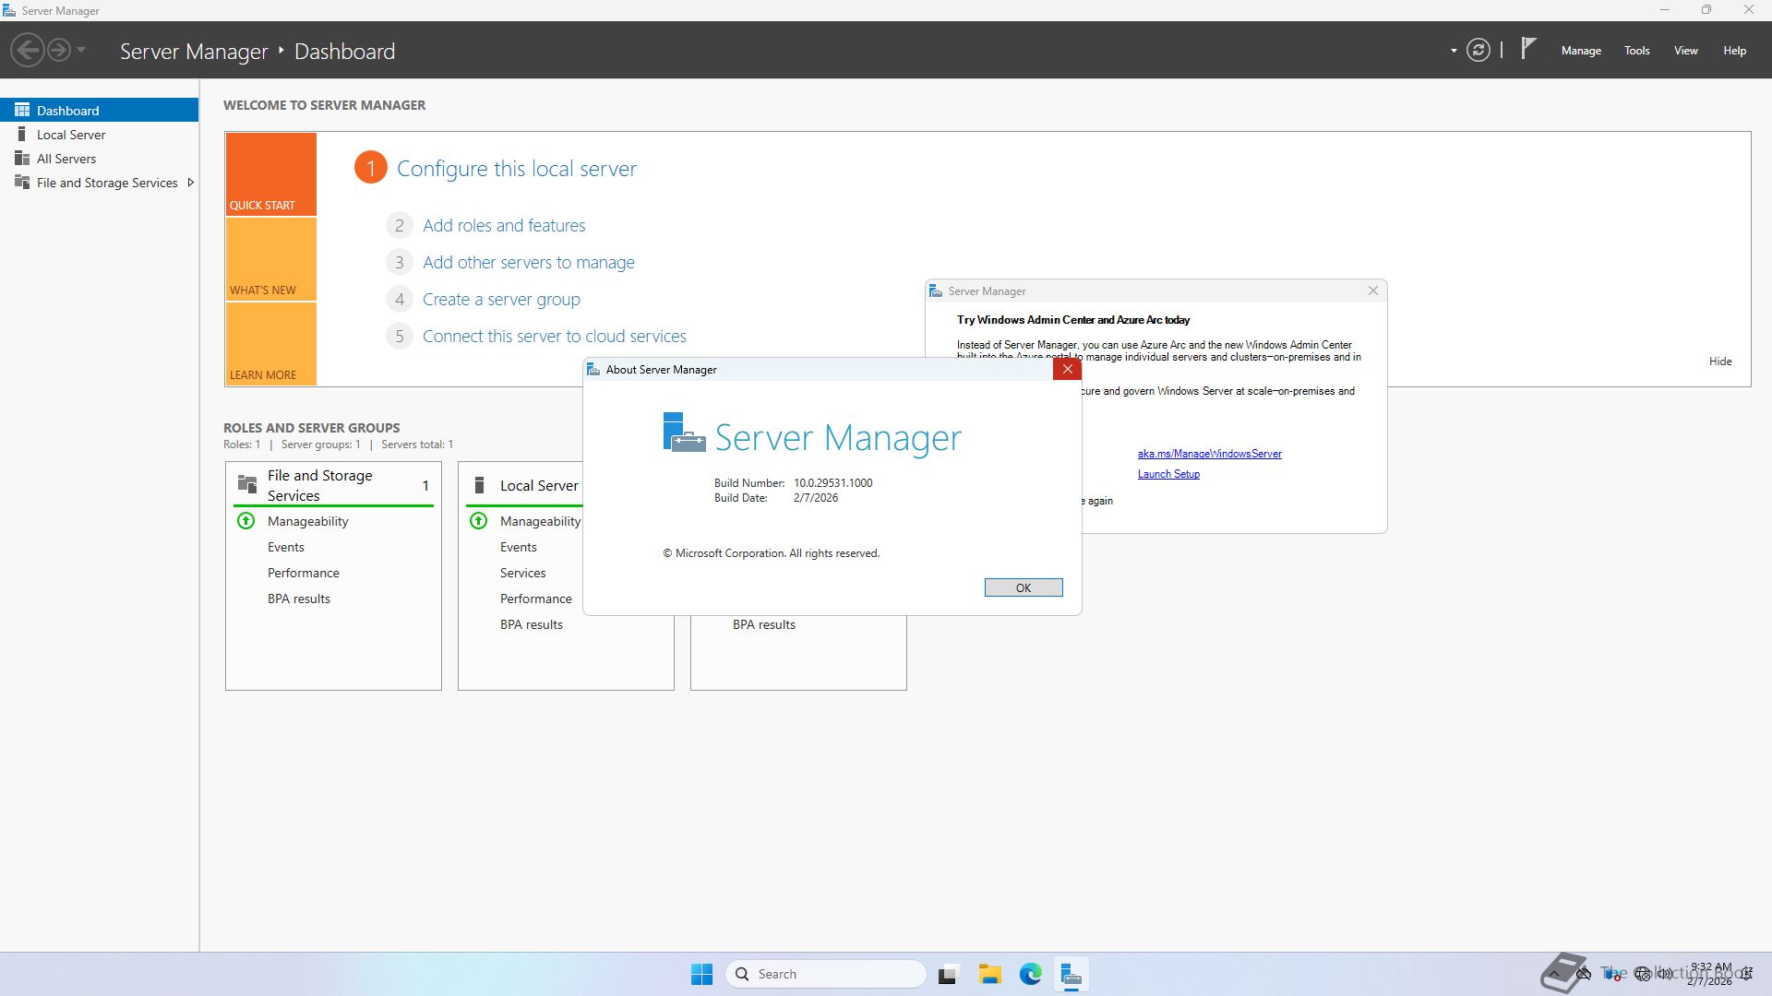Open File Explorer from the taskbar

989,974
